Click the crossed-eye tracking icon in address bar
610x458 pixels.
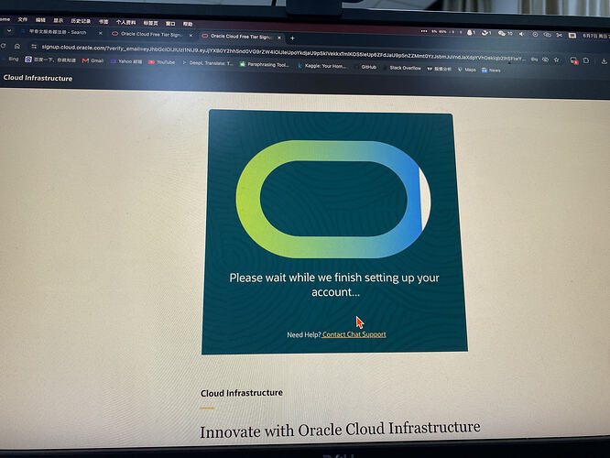click(545, 60)
